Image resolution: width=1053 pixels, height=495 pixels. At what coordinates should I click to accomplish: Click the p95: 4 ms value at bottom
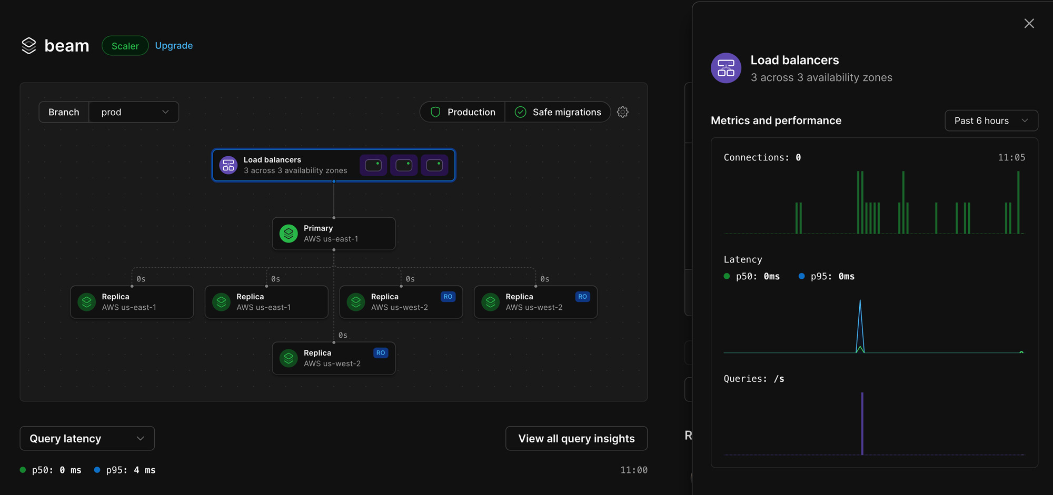coord(131,470)
